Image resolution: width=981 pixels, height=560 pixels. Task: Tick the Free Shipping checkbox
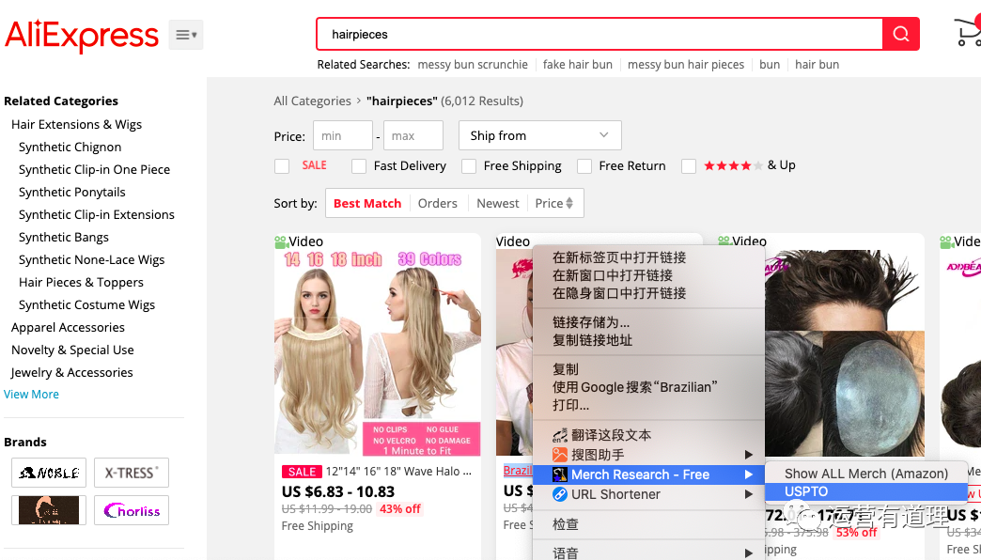[469, 166]
